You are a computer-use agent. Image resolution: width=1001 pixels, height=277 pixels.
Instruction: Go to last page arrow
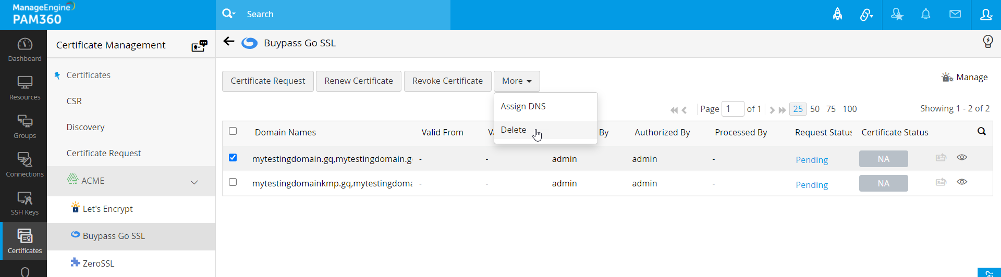[782, 110]
